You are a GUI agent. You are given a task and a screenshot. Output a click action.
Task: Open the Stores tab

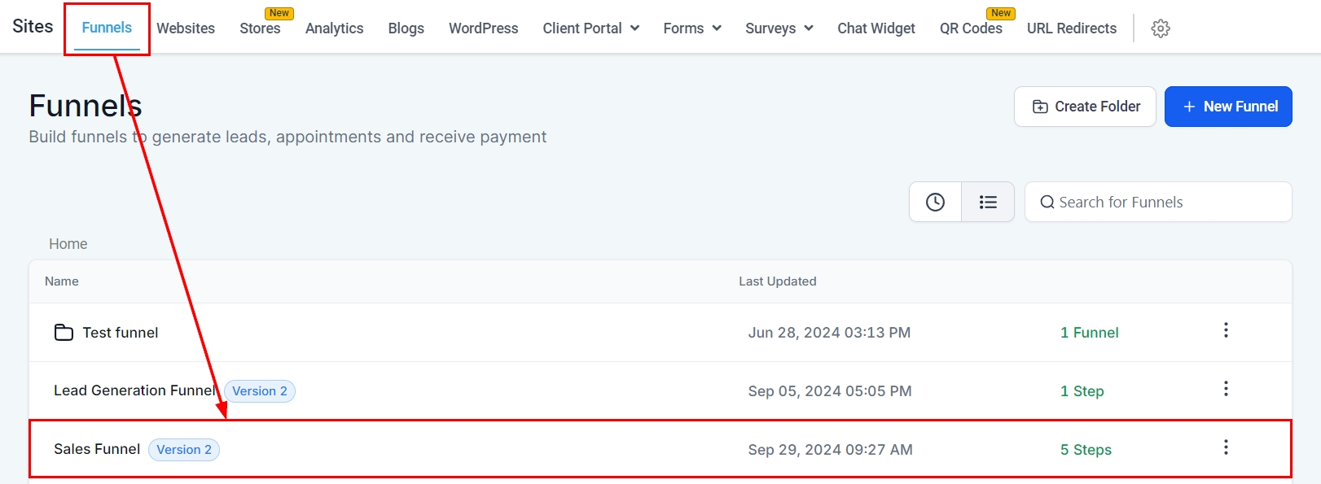point(260,28)
